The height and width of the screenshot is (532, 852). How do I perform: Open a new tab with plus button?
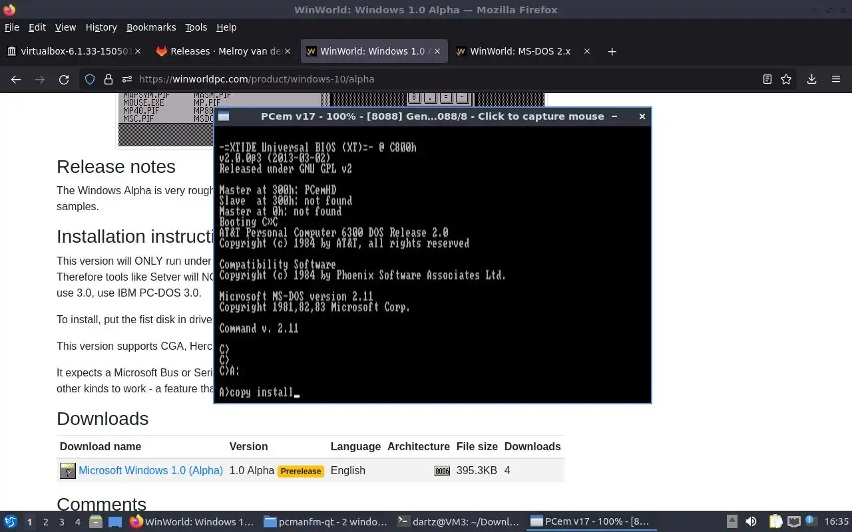point(612,51)
